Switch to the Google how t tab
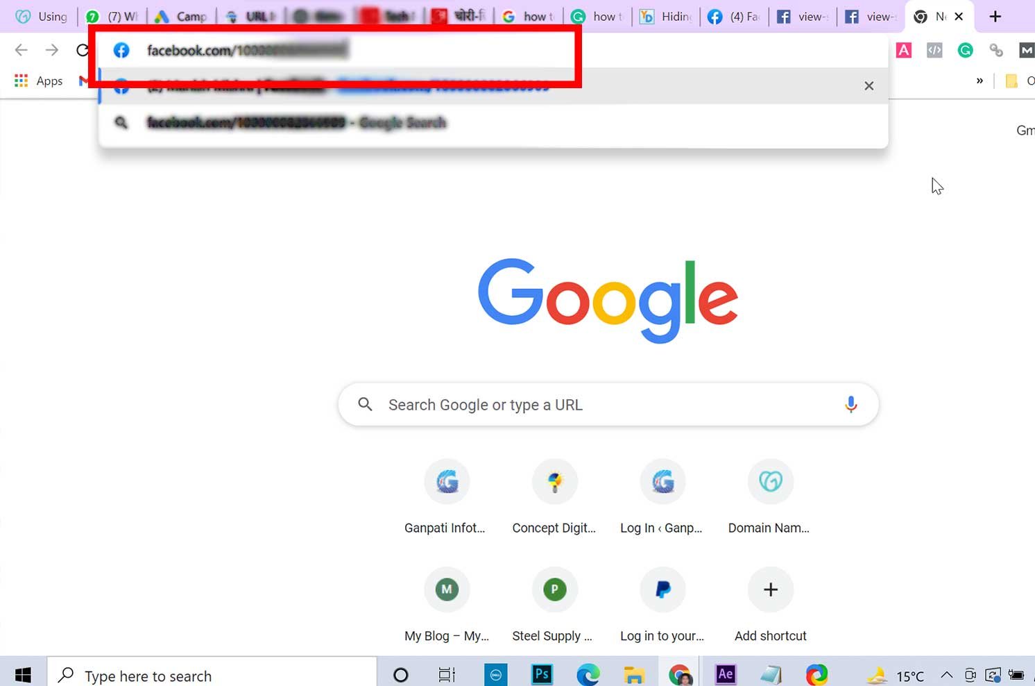Viewport: 1035px width, 686px height. coord(529,16)
